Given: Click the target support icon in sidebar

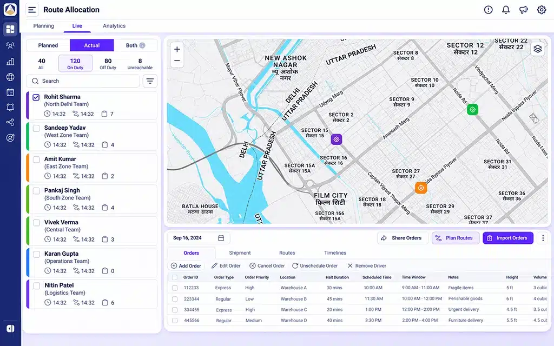Looking at the screenshot, I should tap(10, 138).
